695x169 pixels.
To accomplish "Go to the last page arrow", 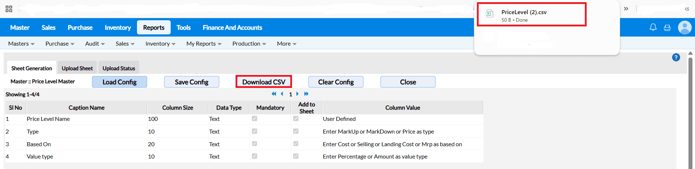I will coord(306,94).
